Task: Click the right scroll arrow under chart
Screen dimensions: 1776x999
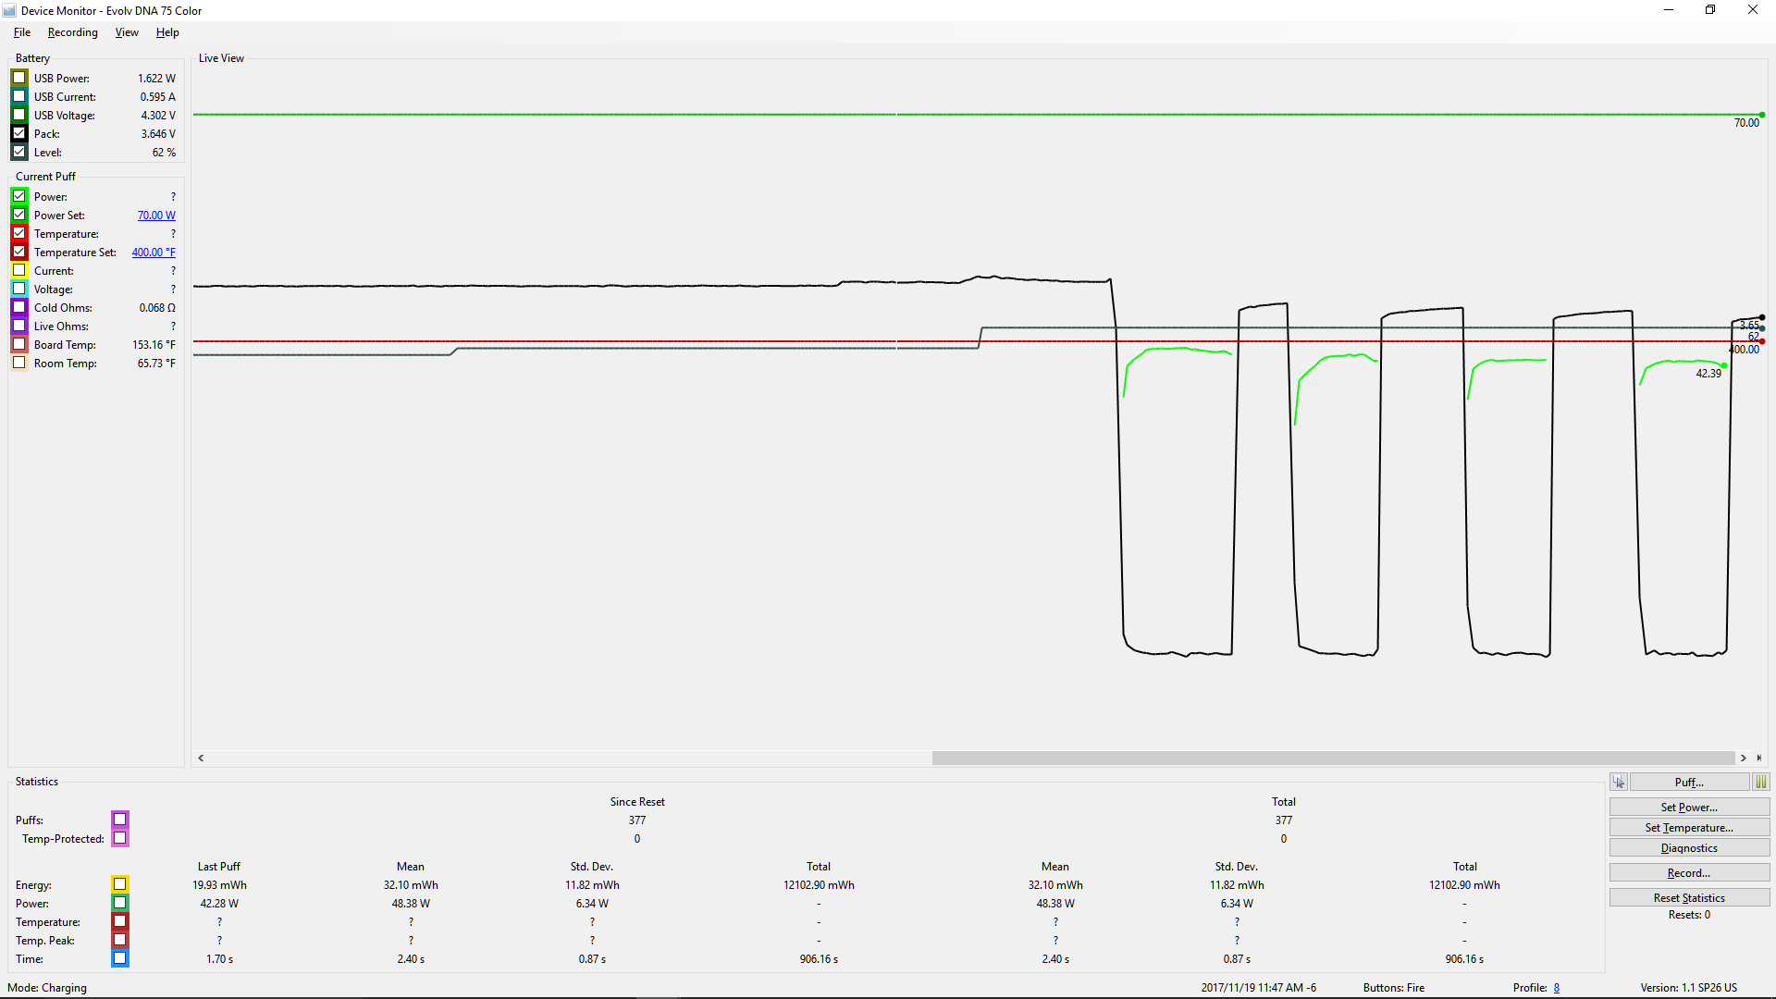Action: click(x=1744, y=758)
